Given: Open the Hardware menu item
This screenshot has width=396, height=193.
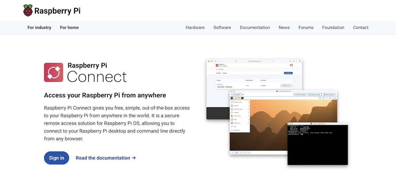Looking at the screenshot, I should [195, 27].
